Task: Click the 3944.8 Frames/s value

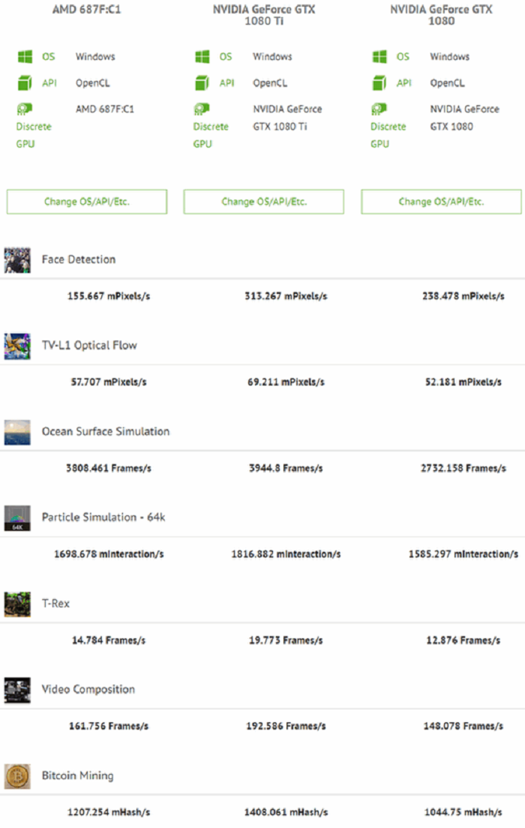Action: point(286,468)
